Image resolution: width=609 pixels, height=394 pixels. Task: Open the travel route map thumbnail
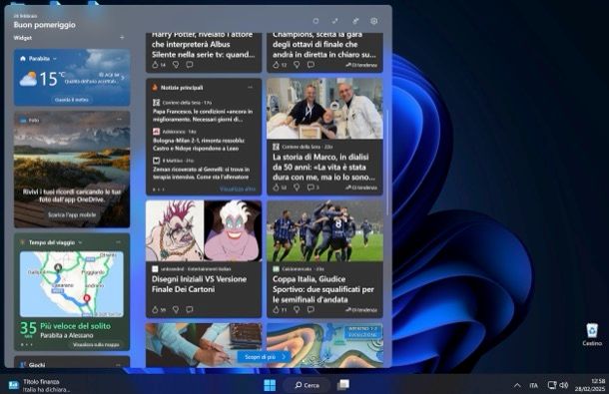click(x=72, y=283)
